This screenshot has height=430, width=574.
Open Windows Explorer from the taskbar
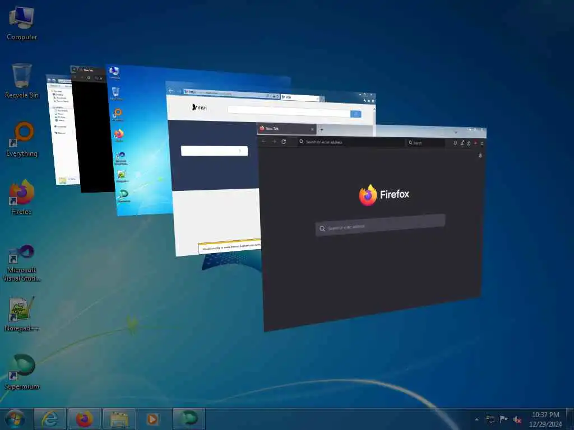[x=119, y=419]
